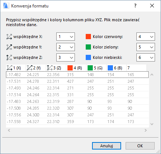Click the help question mark button

(x=135, y=6)
